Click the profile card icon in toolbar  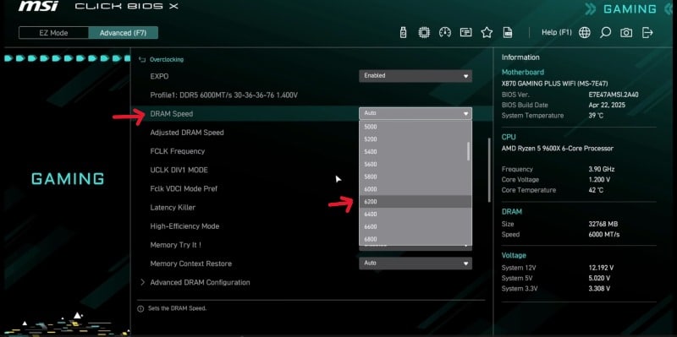tap(466, 33)
